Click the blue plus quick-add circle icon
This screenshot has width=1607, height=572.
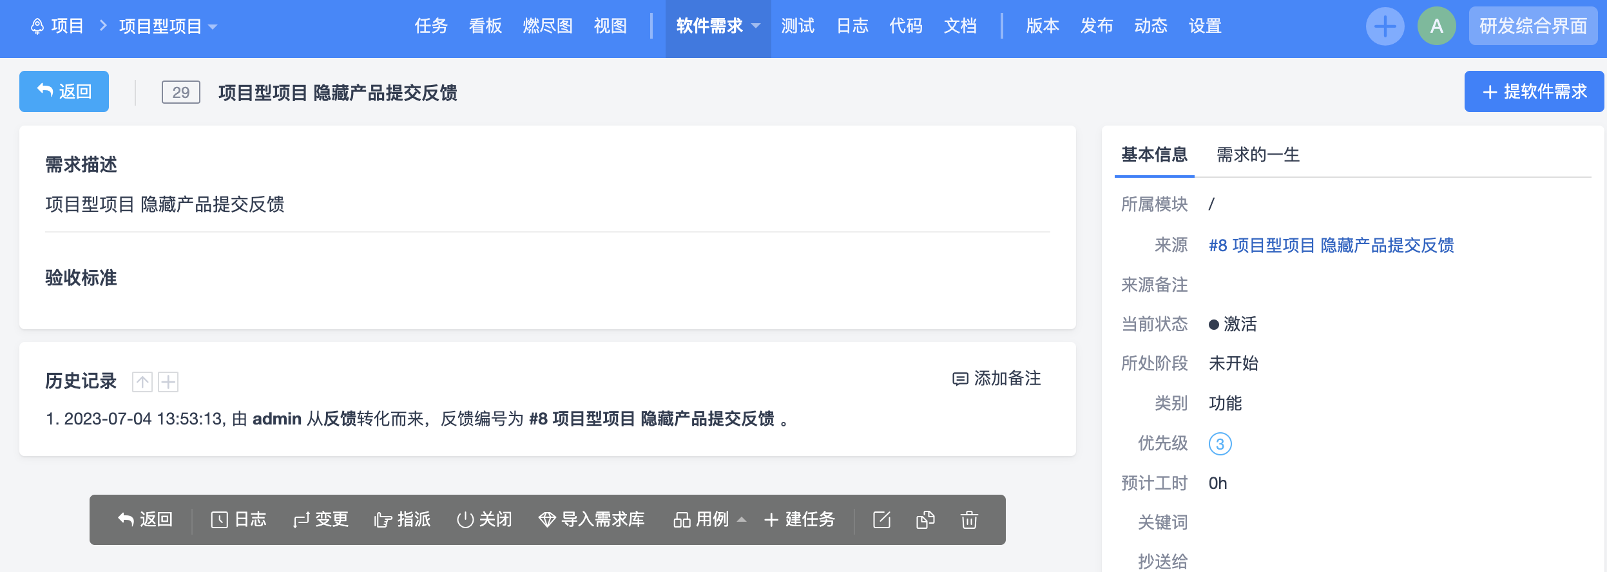[1385, 26]
